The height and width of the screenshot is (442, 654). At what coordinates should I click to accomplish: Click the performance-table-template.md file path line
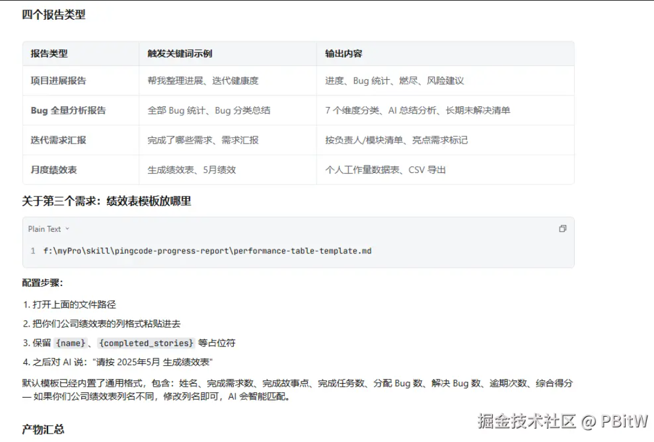tap(207, 251)
